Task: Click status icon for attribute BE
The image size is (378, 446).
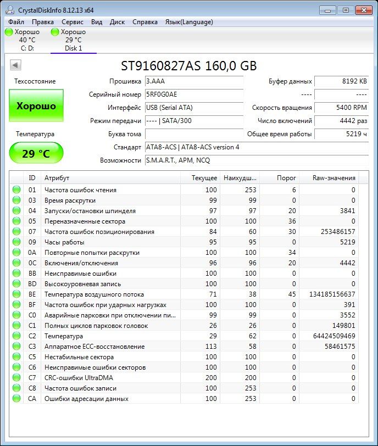Action: 17,294
